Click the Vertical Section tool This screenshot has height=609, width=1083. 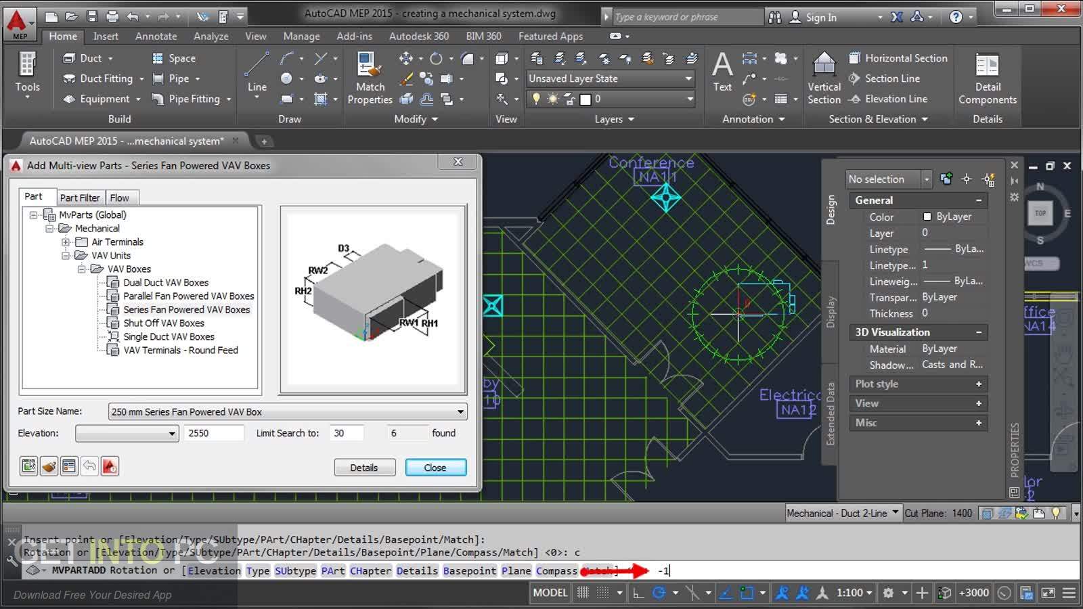click(x=824, y=78)
